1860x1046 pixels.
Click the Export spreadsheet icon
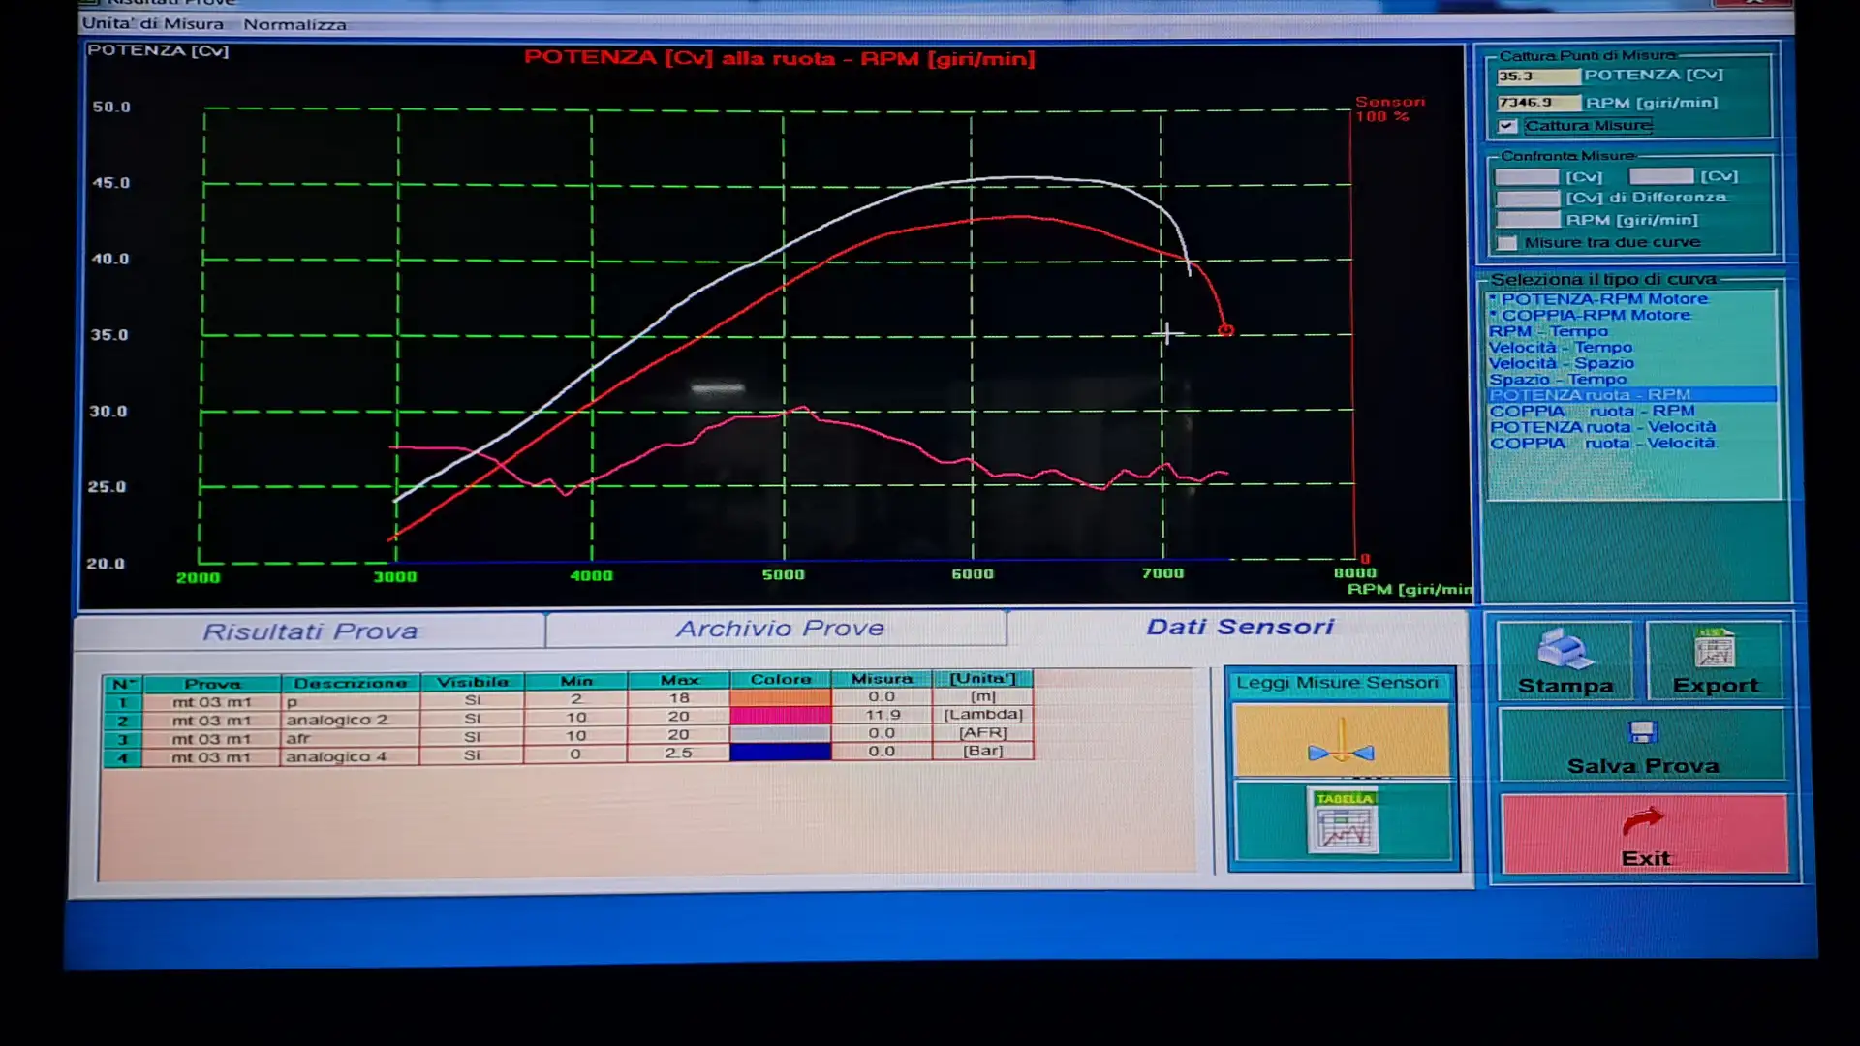(1714, 649)
